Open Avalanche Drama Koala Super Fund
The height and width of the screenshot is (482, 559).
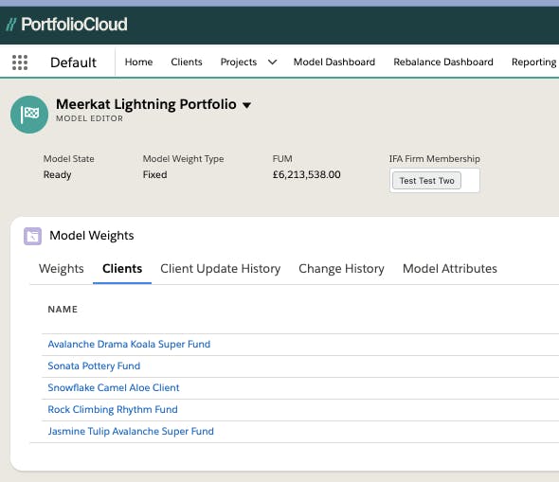coord(129,344)
